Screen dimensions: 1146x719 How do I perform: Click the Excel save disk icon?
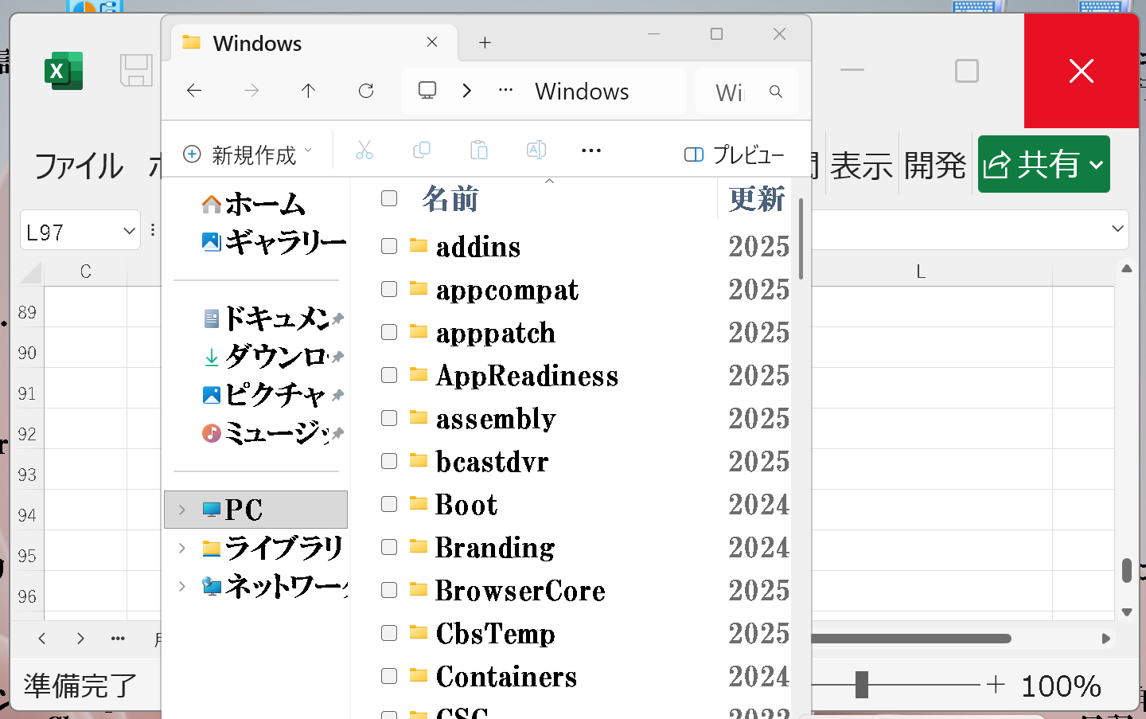pos(136,71)
